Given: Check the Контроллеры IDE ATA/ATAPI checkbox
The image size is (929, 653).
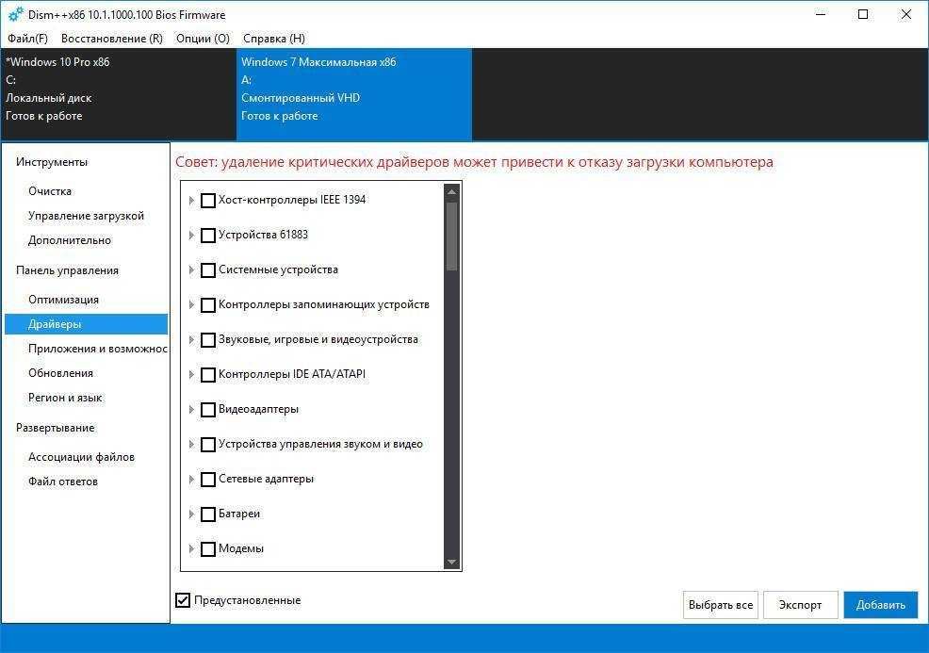Looking at the screenshot, I should [208, 375].
